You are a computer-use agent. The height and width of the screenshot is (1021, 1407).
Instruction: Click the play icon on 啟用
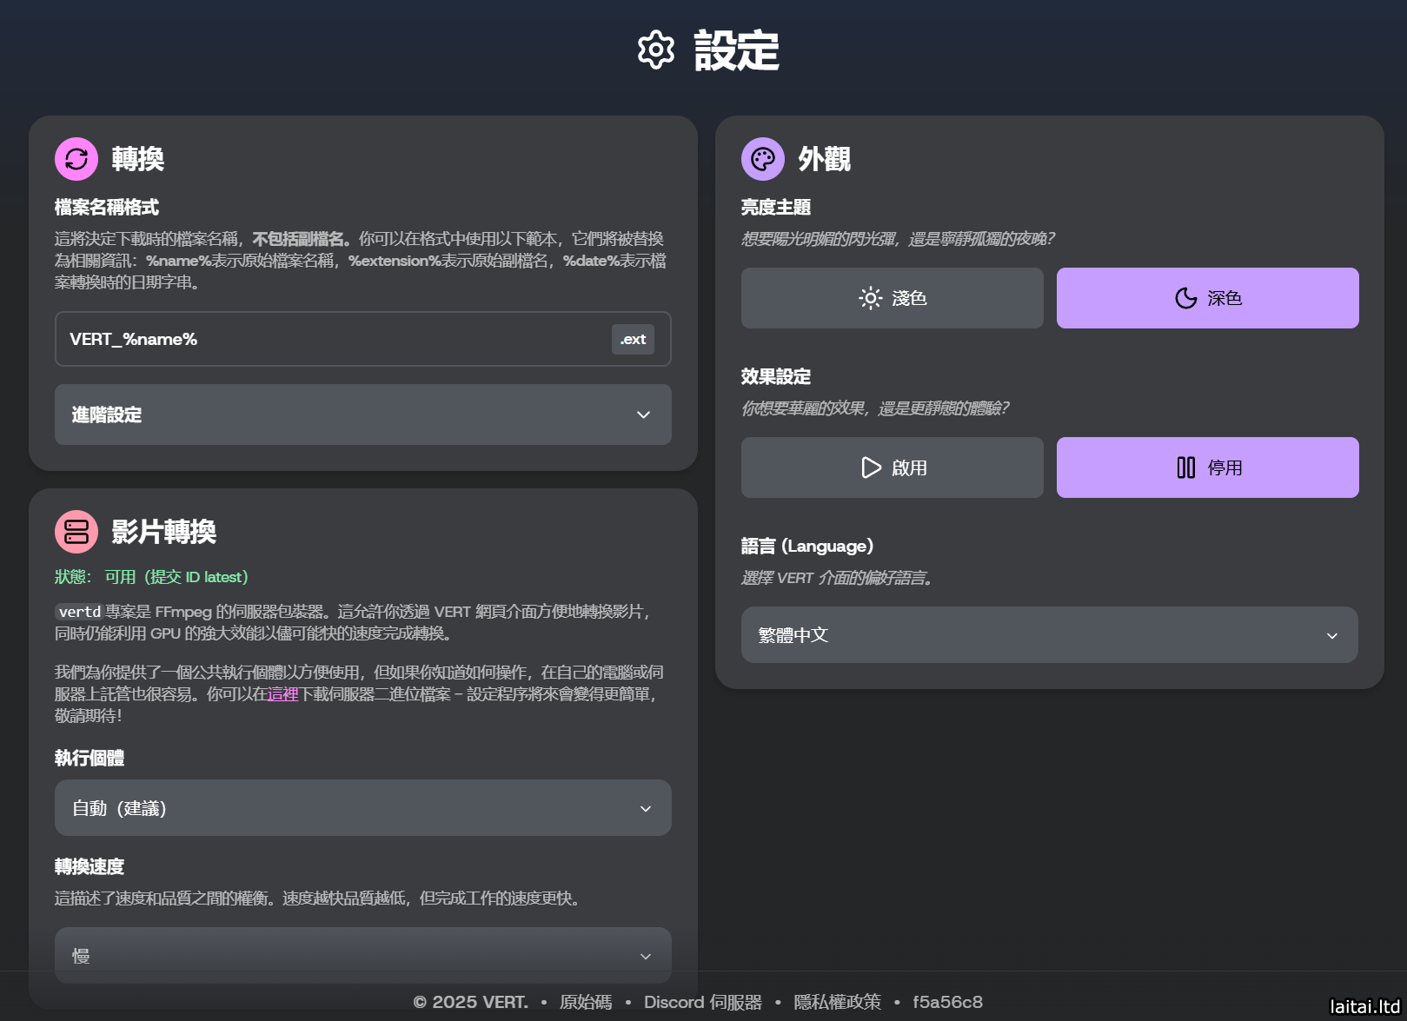pos(871,467)
